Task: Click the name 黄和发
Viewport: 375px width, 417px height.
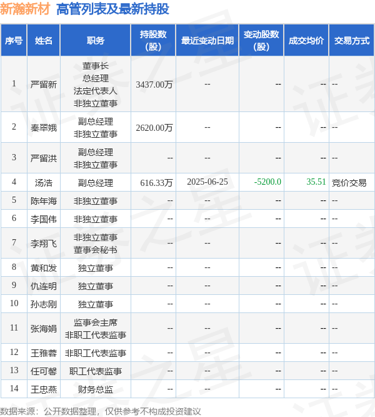Action: (44, 268)
